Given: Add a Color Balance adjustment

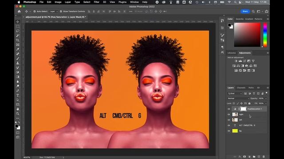Looking at the screenshot, I should tap(238, 66).
